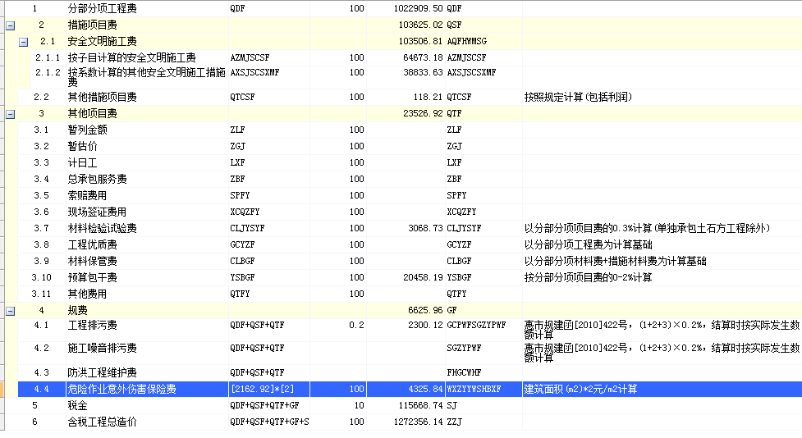Click the amount 3068.73
Viewport: 802px width, 438px height.
pos(425,228)
